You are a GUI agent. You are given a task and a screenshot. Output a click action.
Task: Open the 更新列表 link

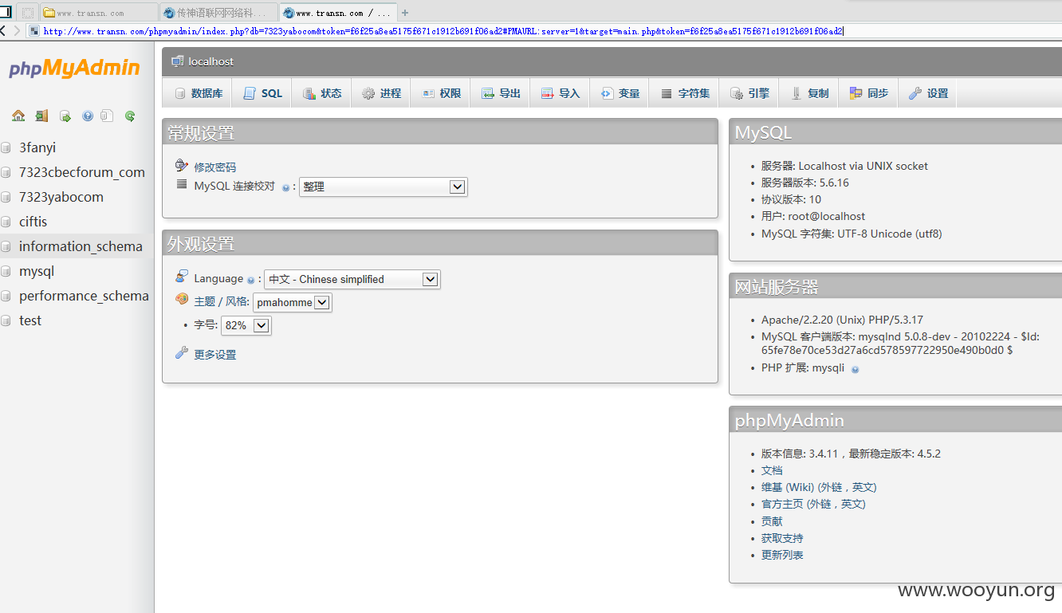[782, 555]
